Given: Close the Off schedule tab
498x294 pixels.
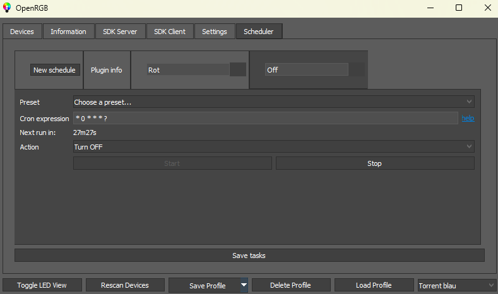Looking at the screenshot, I should [x=357, y=69].
